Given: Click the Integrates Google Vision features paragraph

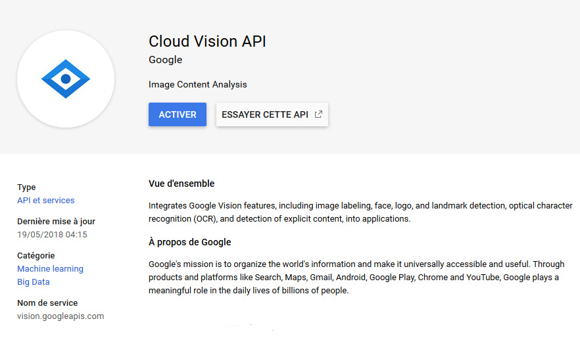Looking at the screenshot, I should pos(360,212).
